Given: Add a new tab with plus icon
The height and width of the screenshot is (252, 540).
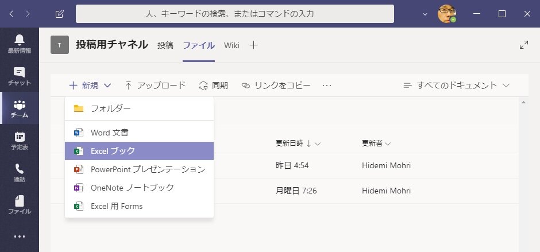Looking at the screenshot, I should click(x=253, y=45).
